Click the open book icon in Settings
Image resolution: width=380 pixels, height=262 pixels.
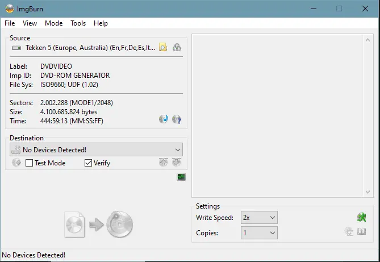pos(361,232)
